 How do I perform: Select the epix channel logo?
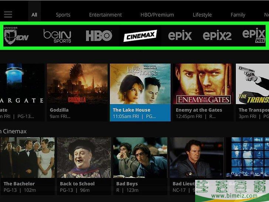pyautogui.click(x=180, y=35)
